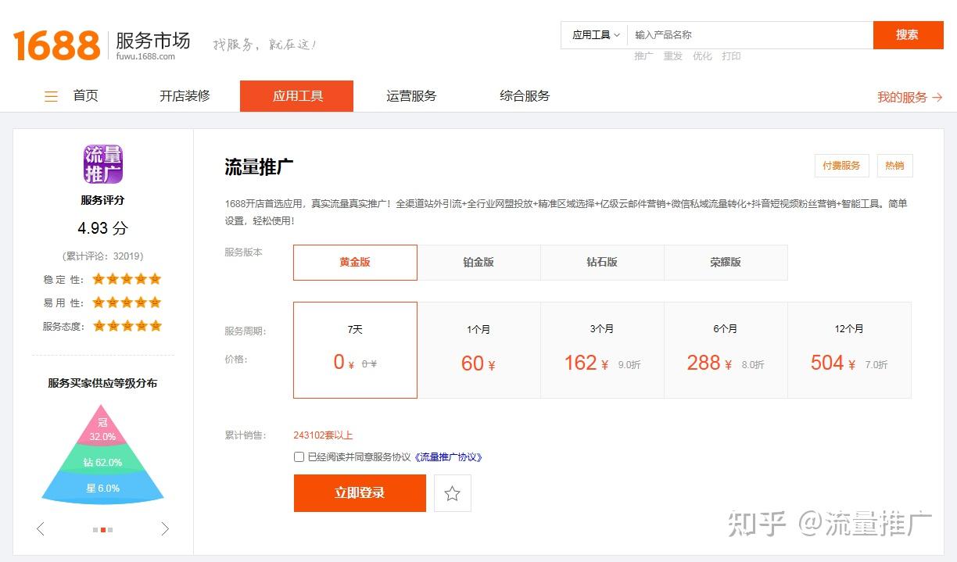Click the favorite star beside 立即登录
This screenshot has width=957, height=562.
[453, 492]
